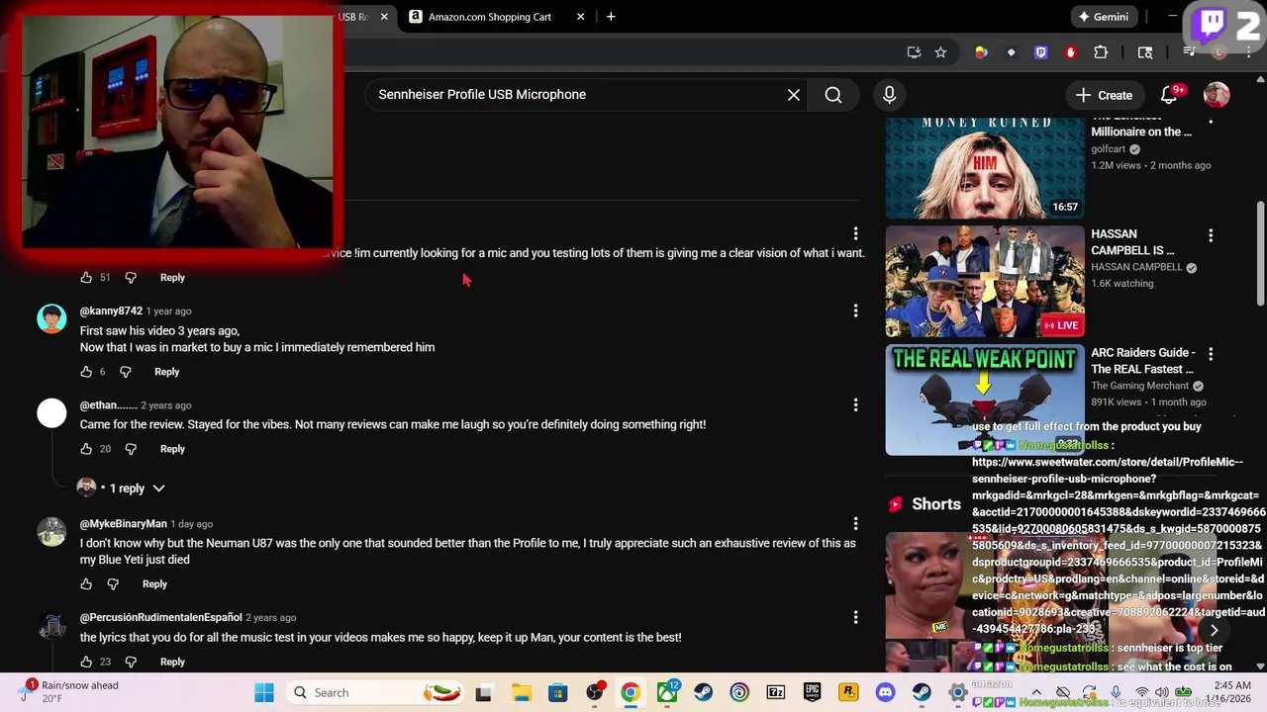Dislike @MykeBinaryMan's comment

112,584
